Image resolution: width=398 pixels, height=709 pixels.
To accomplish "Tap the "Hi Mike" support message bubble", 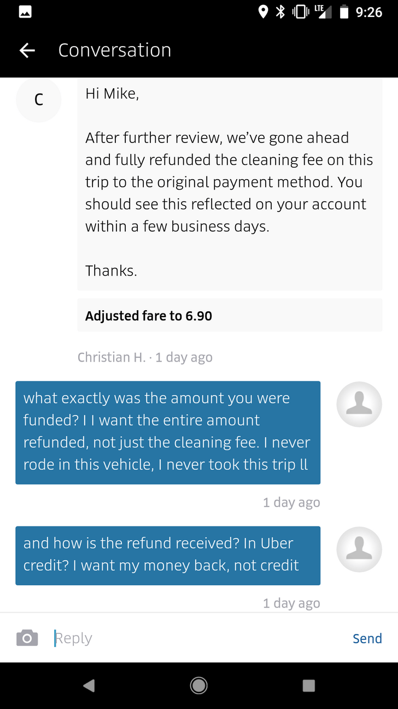I will coord(230,182).
